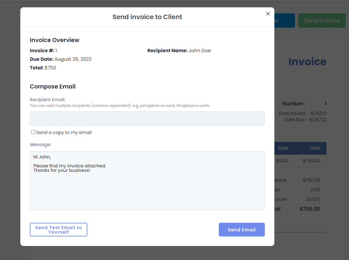The width and height of the screenshot is (349, 260).
Task: Click Send Test Email to Yourself
Action: pyautogui.click(x=58, y=229)
